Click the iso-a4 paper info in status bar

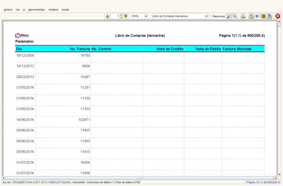tap(71, 182)
